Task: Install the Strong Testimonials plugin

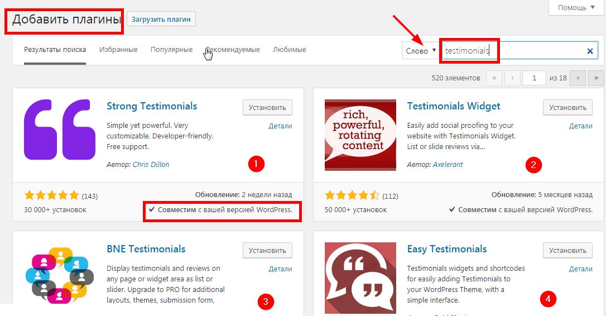Action: coord(267,108)
